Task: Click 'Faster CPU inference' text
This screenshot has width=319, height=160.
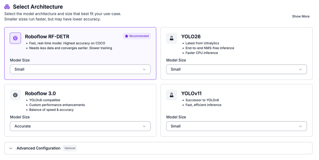Action: tap(202, 53)
